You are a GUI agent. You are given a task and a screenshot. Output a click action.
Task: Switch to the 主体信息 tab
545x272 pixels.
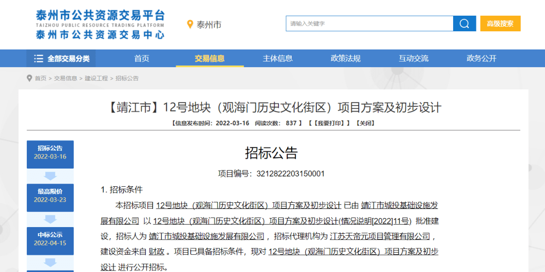point(278,59)
